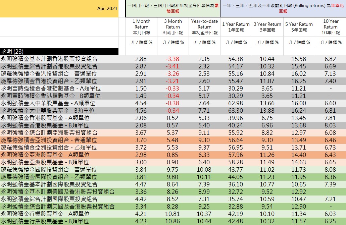
Task: Select the Apr-2021 date cell
Action: [59, 9]
